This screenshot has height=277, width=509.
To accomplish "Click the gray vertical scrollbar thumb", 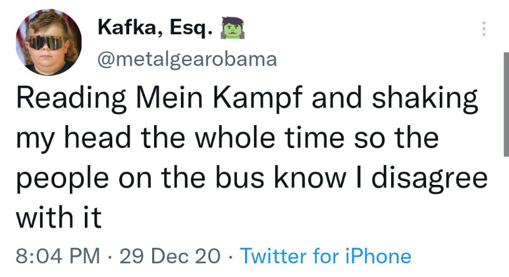I will [x=507, y=105].
